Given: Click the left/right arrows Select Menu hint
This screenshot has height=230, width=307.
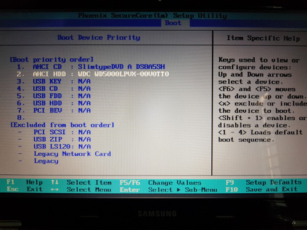Looking at the screenshot, I should point(81,190).
